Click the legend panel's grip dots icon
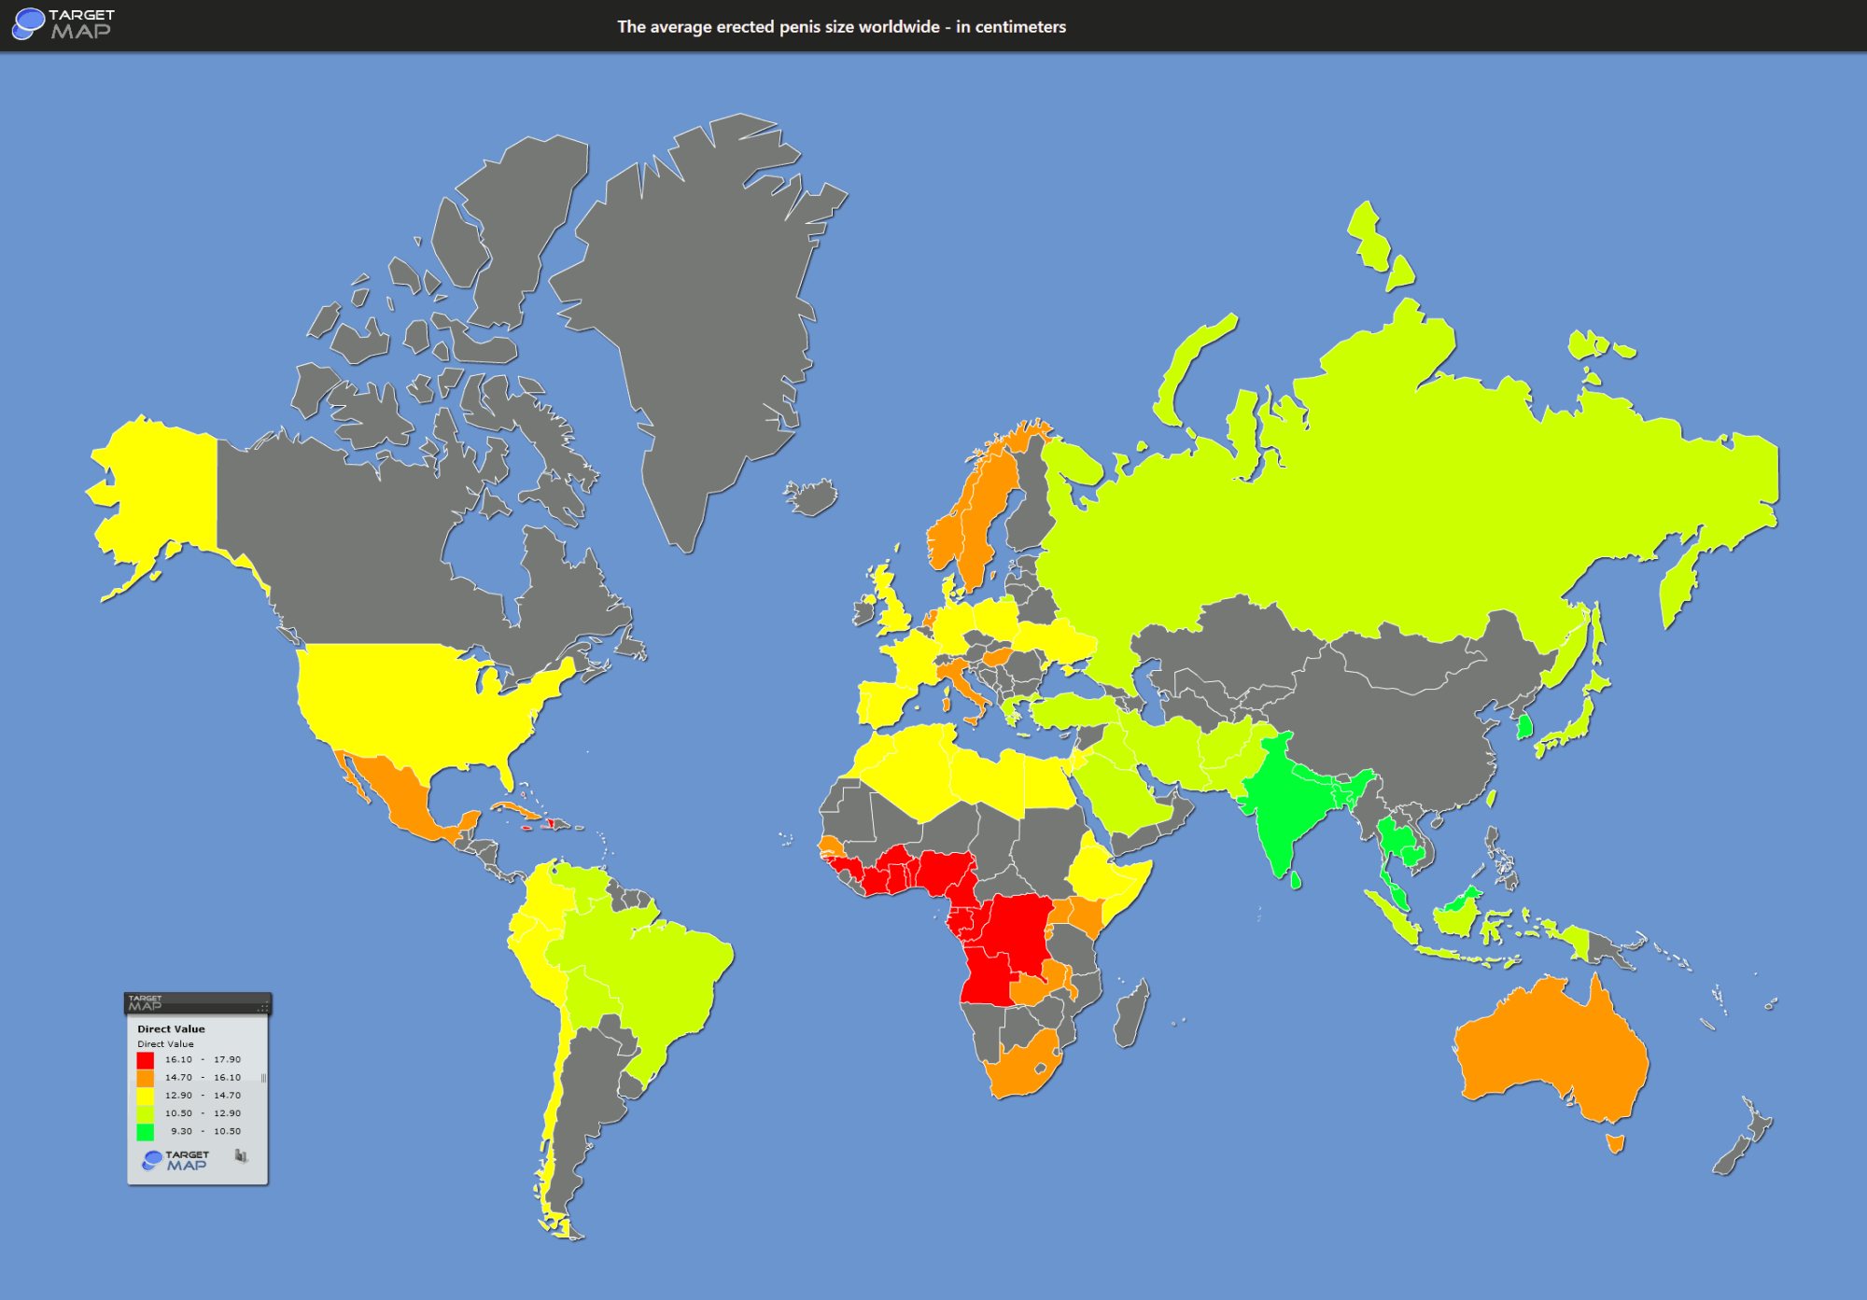 coord(262,1007)
